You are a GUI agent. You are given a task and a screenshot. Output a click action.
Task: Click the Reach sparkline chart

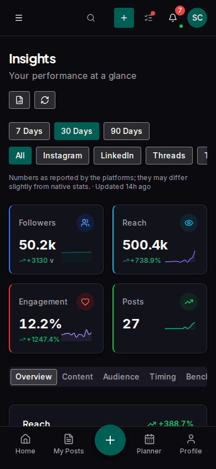[x=180, y=257]
